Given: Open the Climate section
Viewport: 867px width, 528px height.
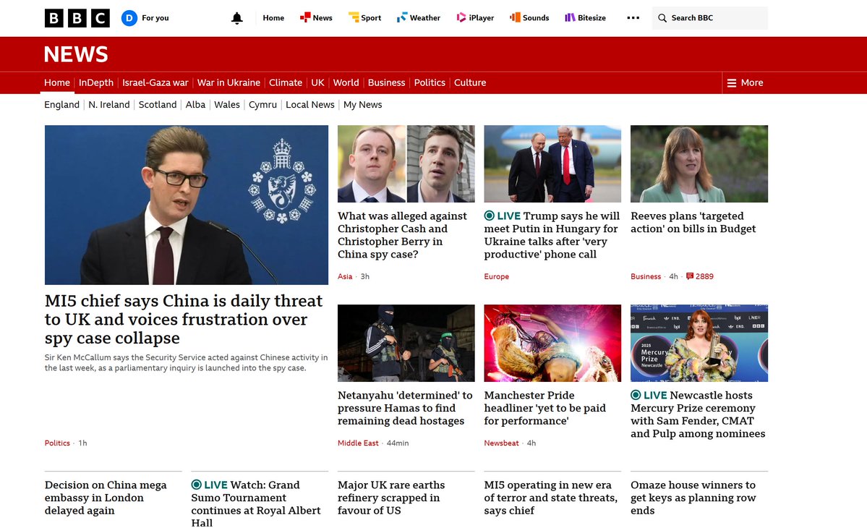Looking at the screenshot, I should coord(286,83).
